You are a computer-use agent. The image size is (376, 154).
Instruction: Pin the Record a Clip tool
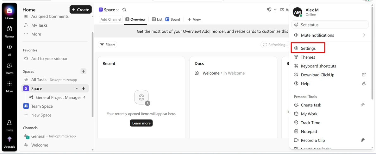pos(363,140)
